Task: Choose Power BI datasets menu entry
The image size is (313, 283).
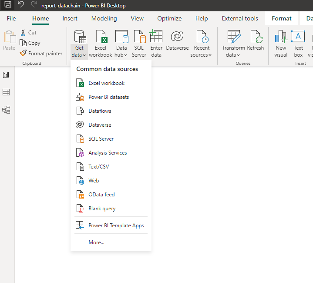Action: tap(108, 97)
